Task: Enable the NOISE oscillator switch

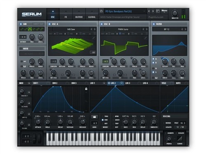Action: (21, 48)
